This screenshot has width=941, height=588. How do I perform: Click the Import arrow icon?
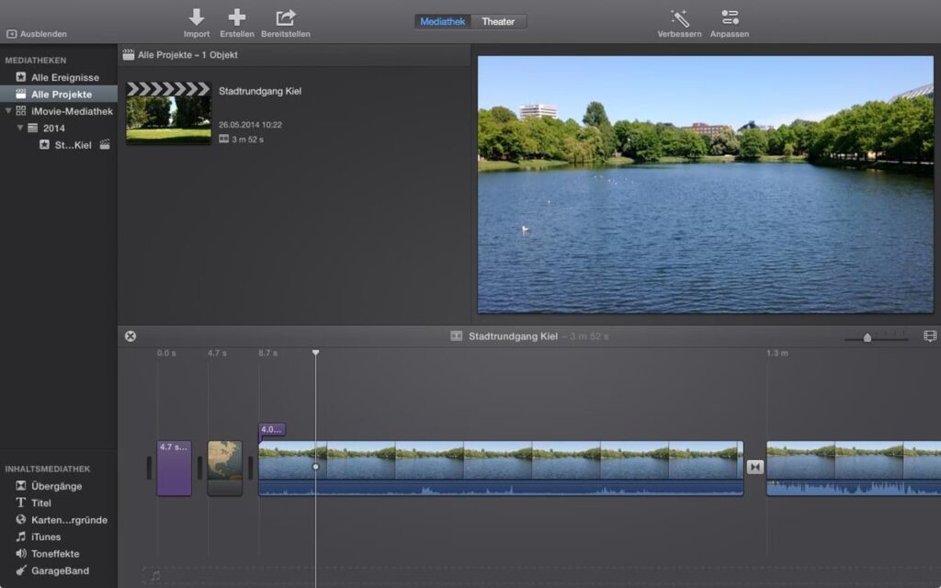pyautogui.click(x=197, y=17)
